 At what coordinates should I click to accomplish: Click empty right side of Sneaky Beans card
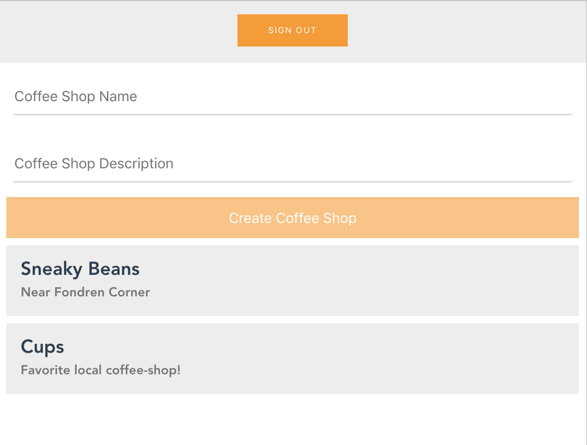point(465,281)
